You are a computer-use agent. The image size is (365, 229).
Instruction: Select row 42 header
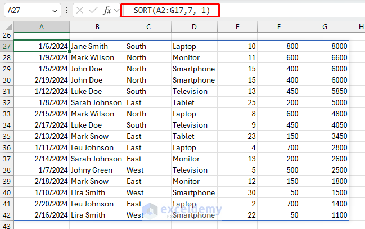(x=6, y=215)
